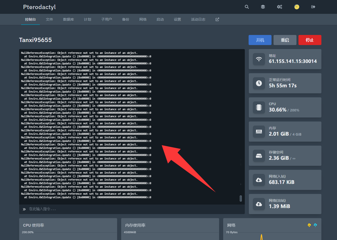The height and width of the screenshot is (240, 337).
Task: Click the network inbound download icon
Action: (x=259, y=180)
